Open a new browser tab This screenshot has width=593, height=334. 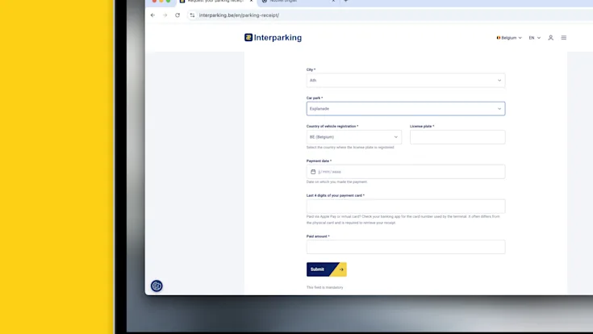(345, 1)
